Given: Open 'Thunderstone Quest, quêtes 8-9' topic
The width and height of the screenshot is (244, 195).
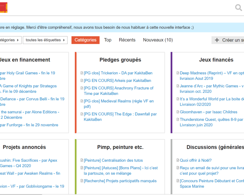Looking at the screenshot, I should [x=212, y=122].
